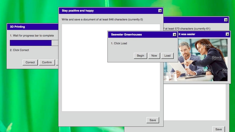This screenshot has width=235, height=132.
Task: Click Save in the background document window
Action: [219, 129]
